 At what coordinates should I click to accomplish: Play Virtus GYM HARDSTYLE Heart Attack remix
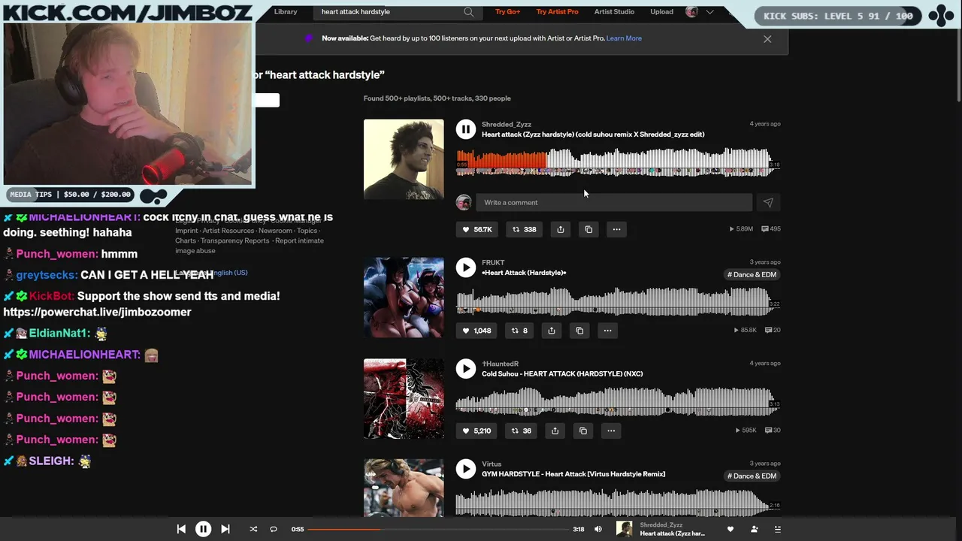(466, 469)
